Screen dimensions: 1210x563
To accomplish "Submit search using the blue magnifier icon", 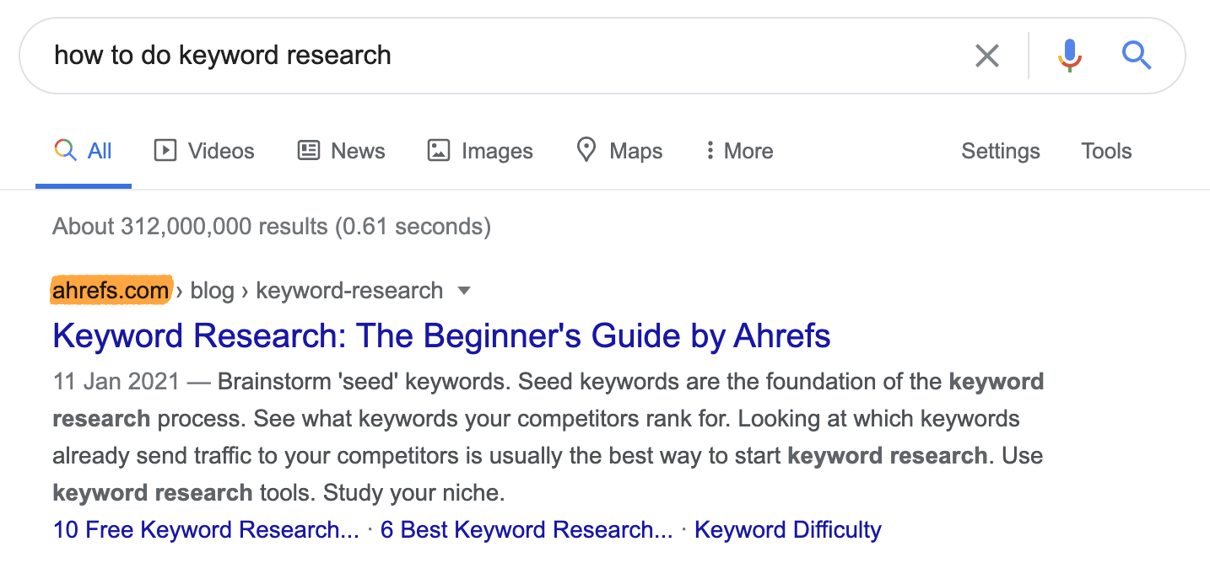I will click(x=1136, y=56).
